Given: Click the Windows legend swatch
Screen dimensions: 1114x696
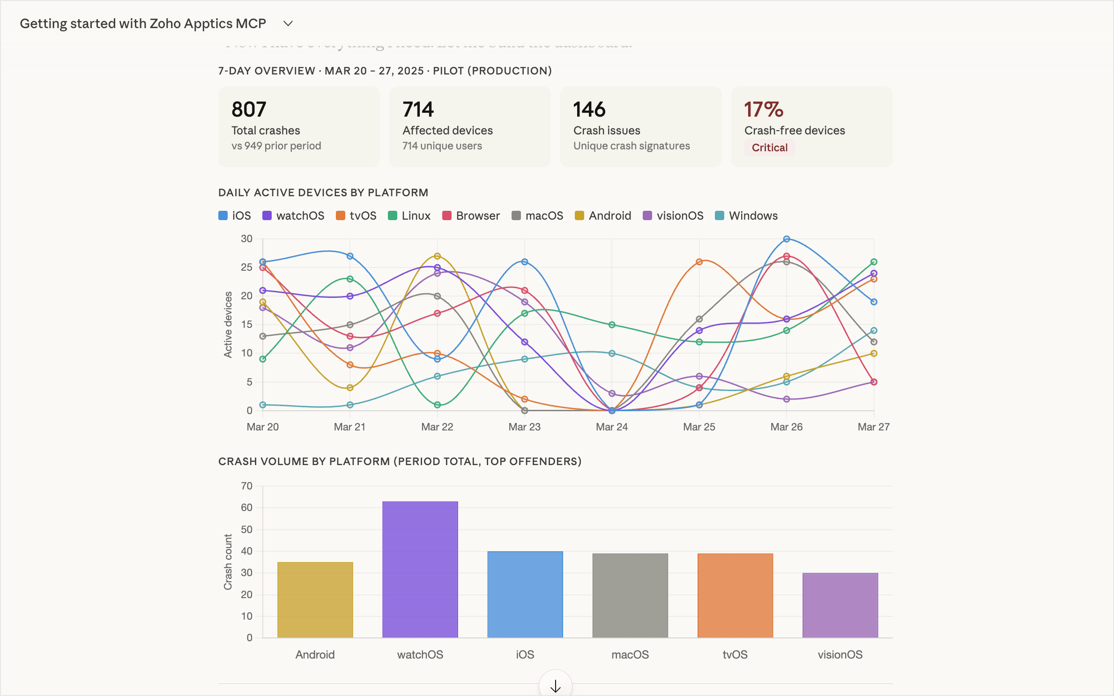Looking at the screenshot, I should [x=720, y=215].
